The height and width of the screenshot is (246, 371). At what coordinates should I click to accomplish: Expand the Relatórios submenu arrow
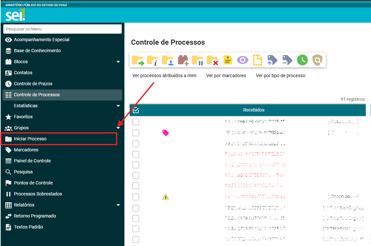pyautogui.click(x=118, y=205)
